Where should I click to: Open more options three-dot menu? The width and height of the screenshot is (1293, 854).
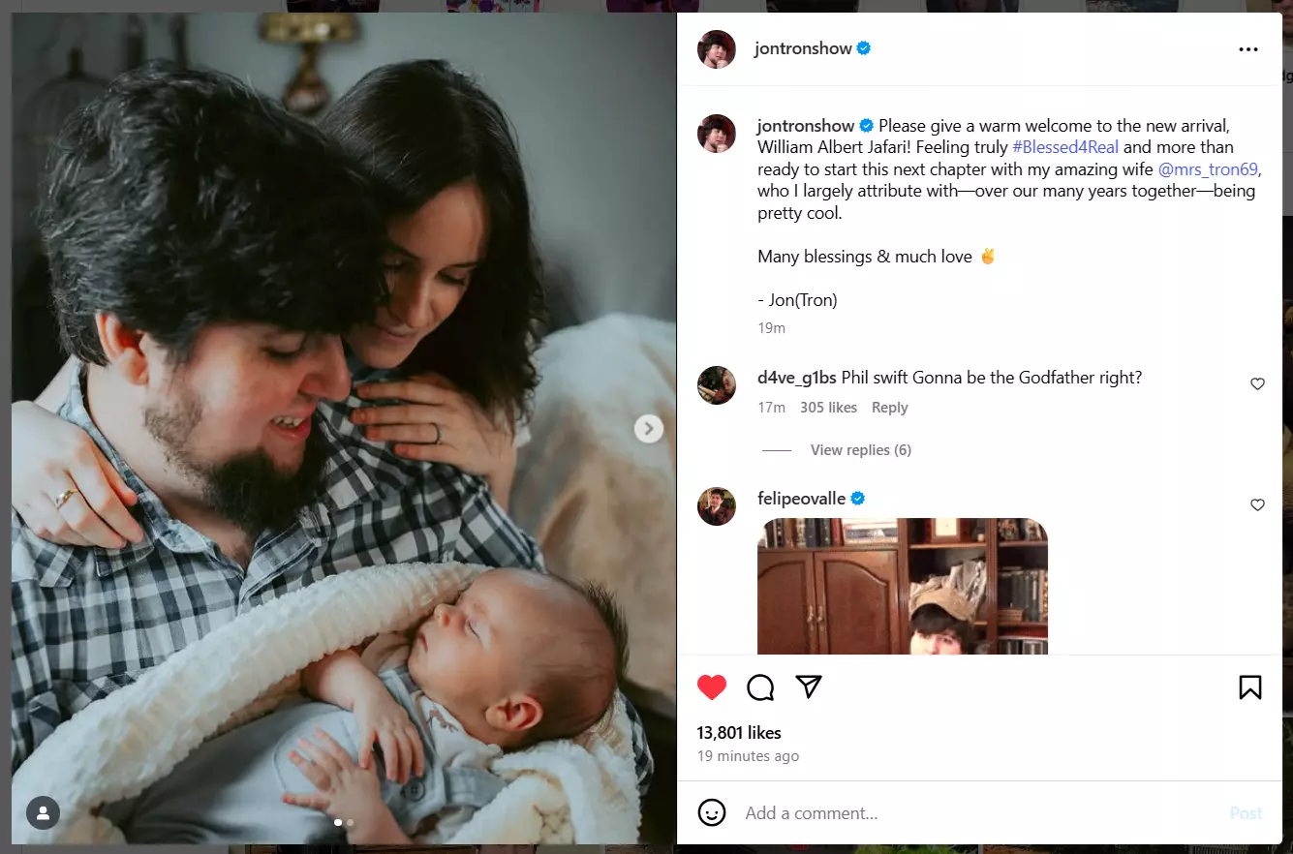[x=1248, y=49]
